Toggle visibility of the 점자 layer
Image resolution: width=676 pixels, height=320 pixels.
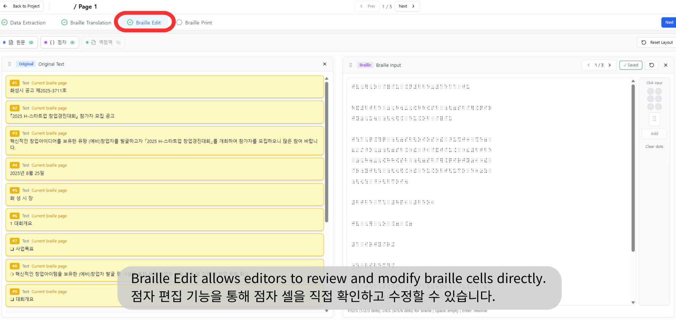coord(72,42)
